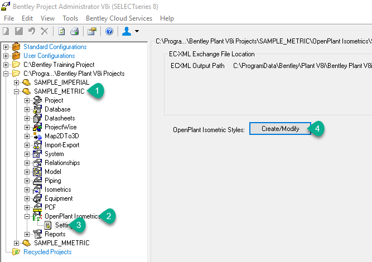Expand the Standard Configurations node
Screen dimensions: 372x262
coord(6,47)
